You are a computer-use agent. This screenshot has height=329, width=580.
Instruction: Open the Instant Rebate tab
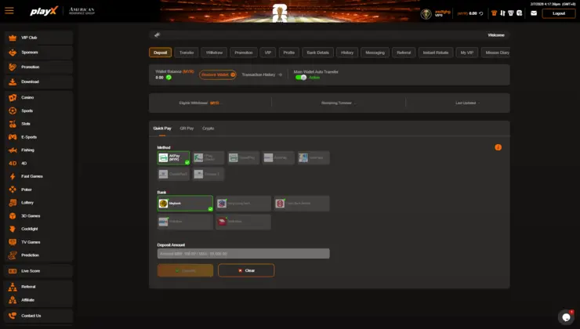coord(435,52)
